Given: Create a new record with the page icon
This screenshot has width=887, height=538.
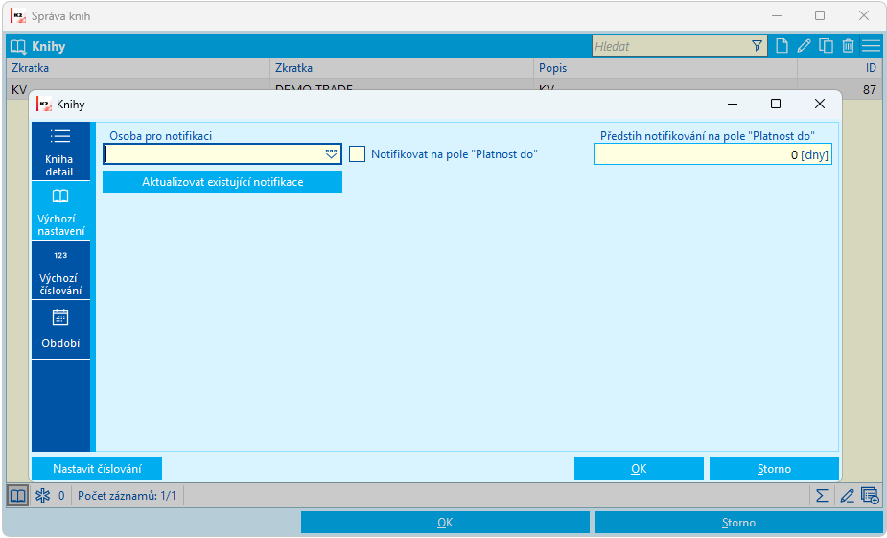Looking at the screenshot, I should coord(782,46).
